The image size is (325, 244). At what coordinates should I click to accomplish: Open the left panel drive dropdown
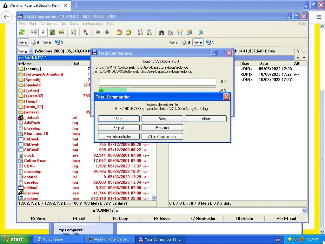point(31,51)
